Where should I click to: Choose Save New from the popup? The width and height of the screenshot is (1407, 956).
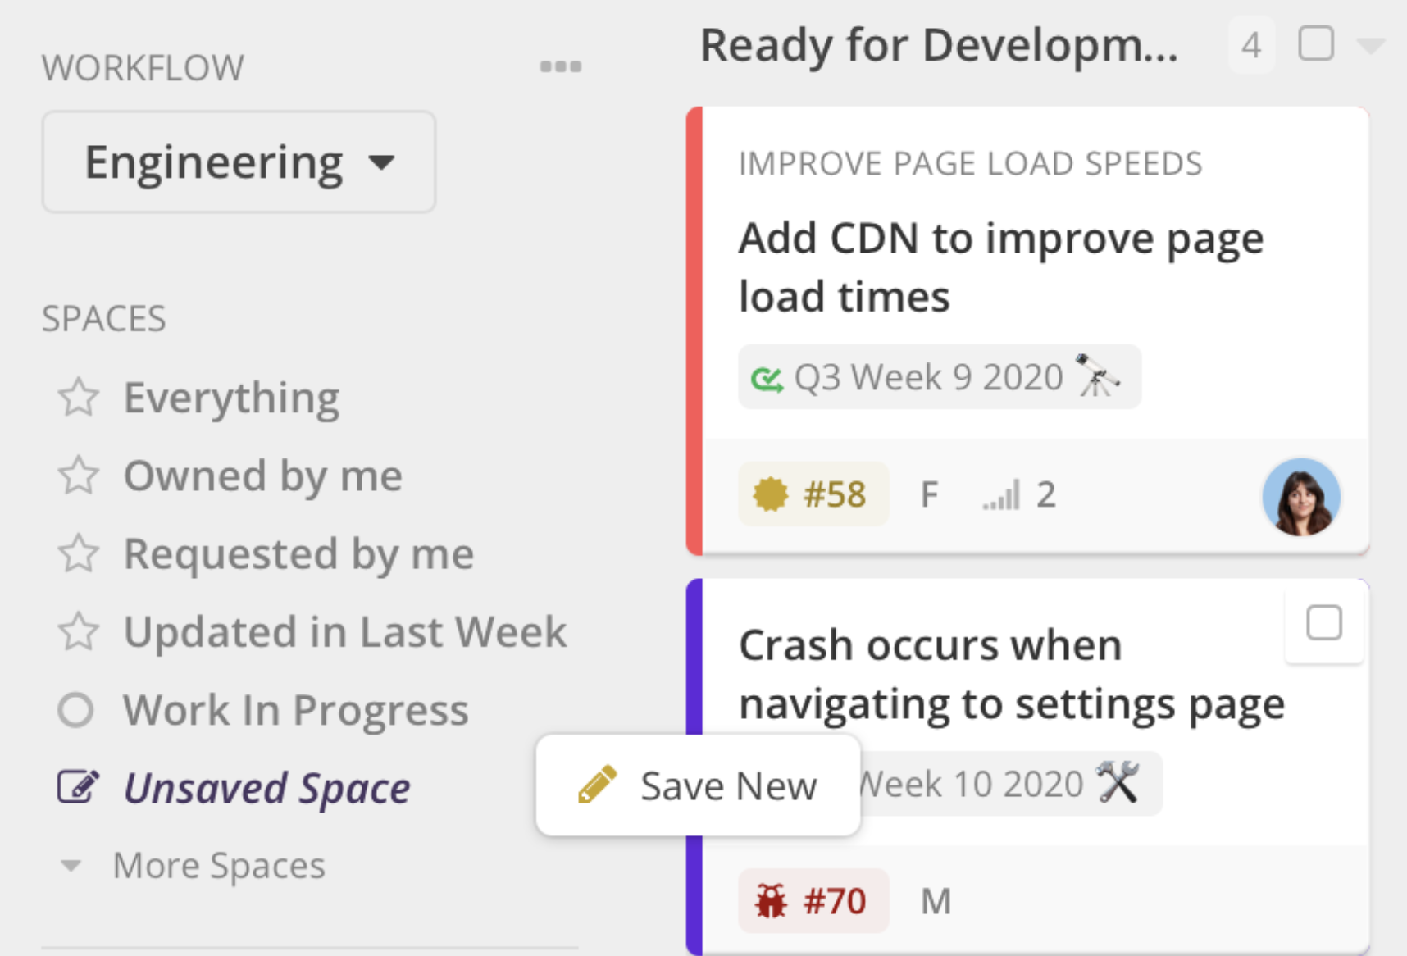click(x=698, y=785)
